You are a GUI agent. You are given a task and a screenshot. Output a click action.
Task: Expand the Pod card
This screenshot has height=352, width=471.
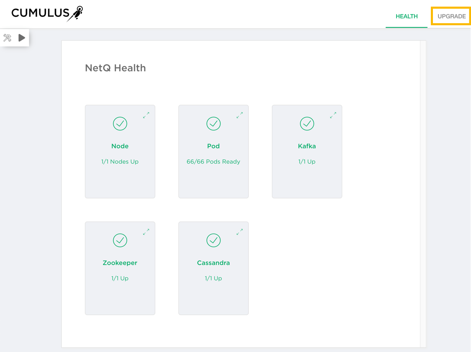click(240, 116)
